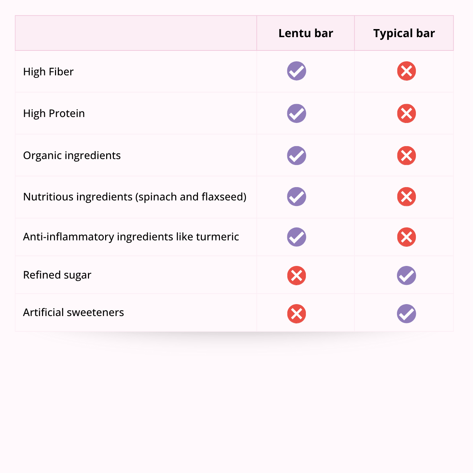Click the Lentu bar Organic ingredients checkmark
The height and width of the screenshot is (473, 473).
click(296, 156)
